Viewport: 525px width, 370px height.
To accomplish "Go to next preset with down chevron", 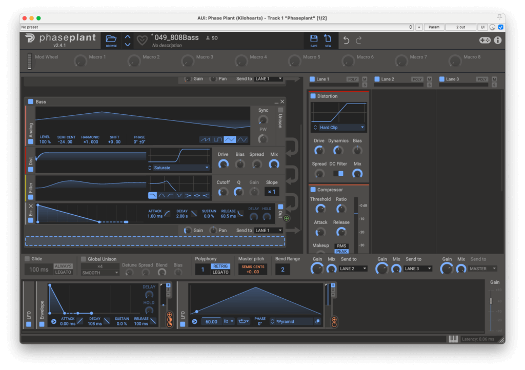I will 128,44.
